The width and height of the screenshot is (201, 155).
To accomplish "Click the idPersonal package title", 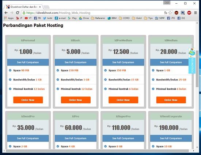I will click(28, 40).
